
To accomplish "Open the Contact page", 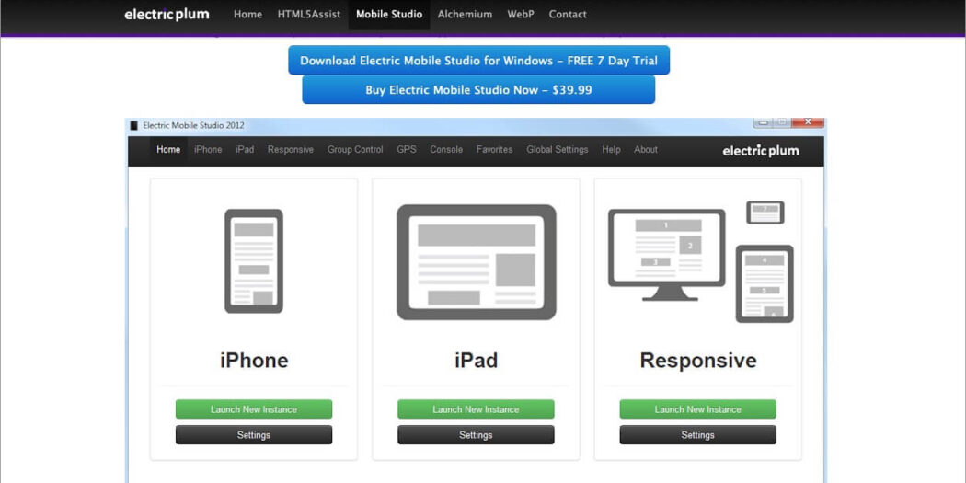I will pos(568,14).
